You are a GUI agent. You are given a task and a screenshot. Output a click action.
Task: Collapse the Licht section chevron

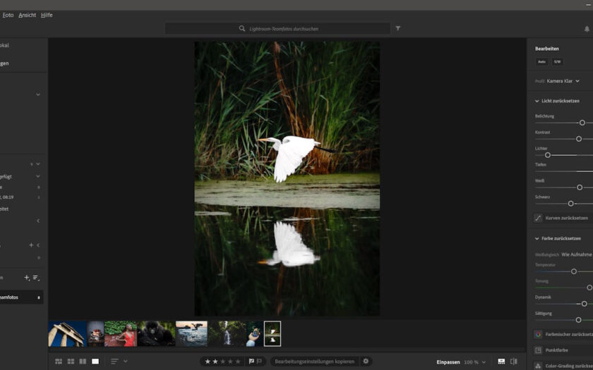tap(537, 101)
